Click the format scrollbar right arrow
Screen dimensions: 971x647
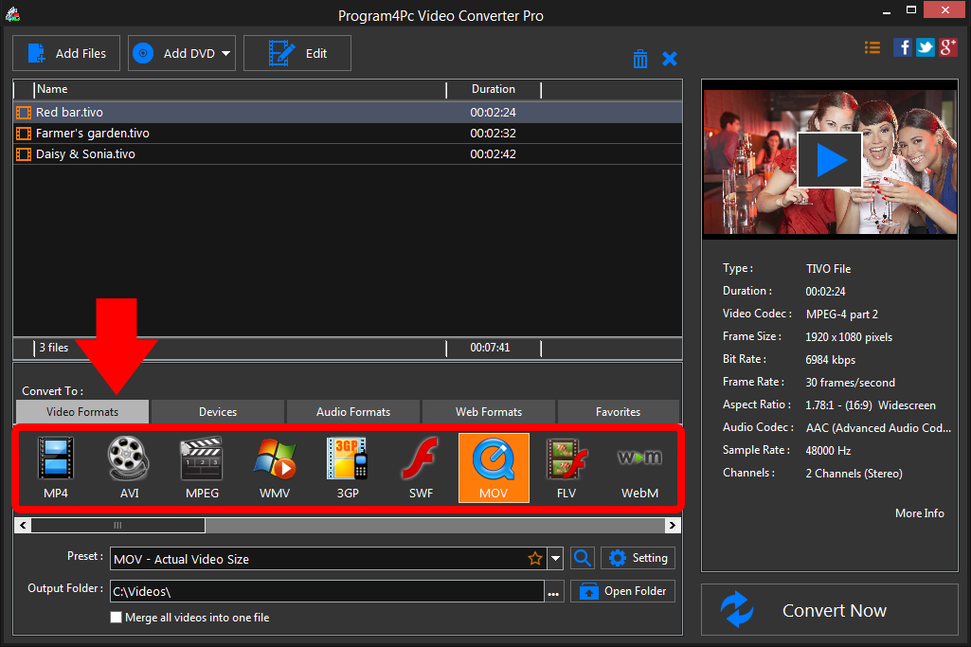(x=672, y=526)
